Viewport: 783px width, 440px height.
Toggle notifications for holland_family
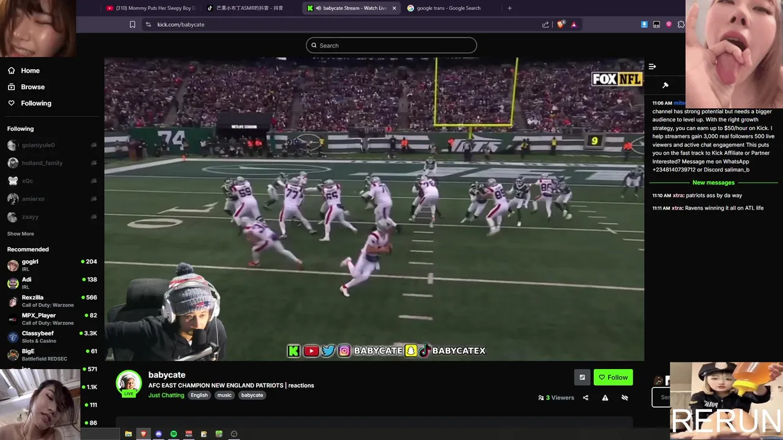click(94, 163)
